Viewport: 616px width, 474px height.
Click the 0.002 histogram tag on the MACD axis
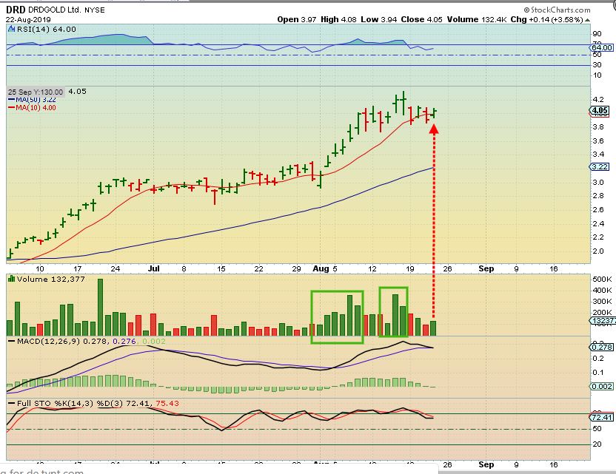[601, 387]
